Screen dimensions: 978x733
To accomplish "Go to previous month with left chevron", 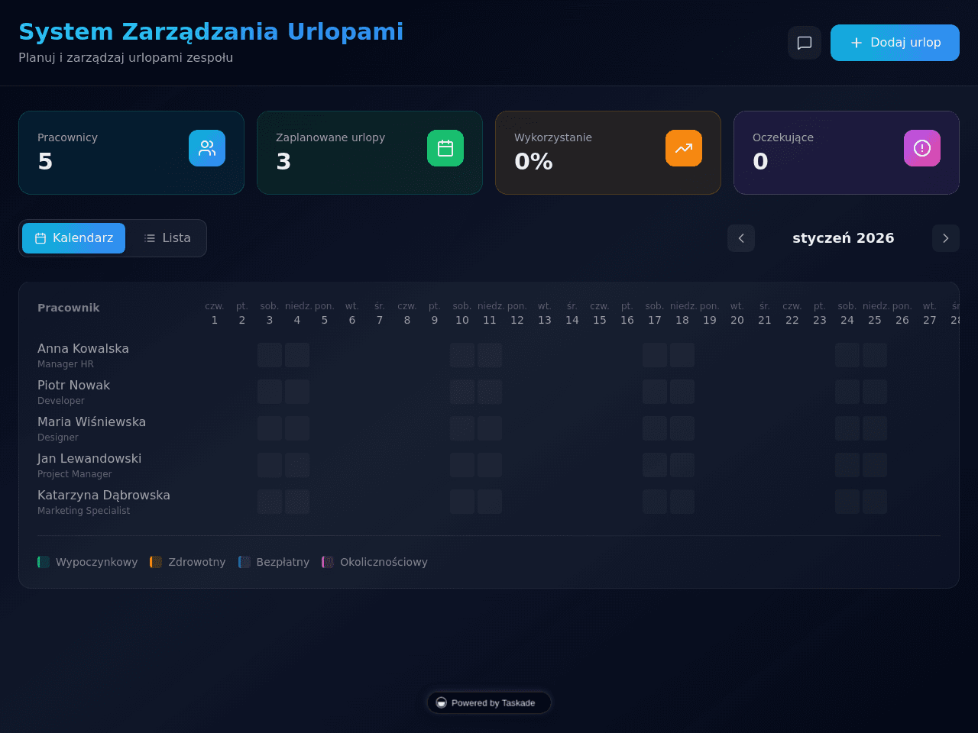I will coord(741,238).
